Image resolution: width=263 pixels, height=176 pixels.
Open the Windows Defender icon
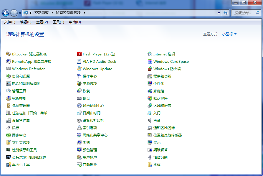[x=8, y=69]
